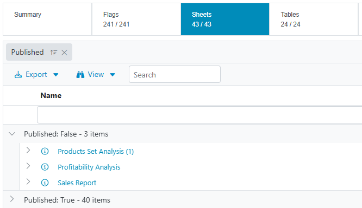Expand the Products Set Analysis (1) row
The image size is (362, 208).
[28, 150]
